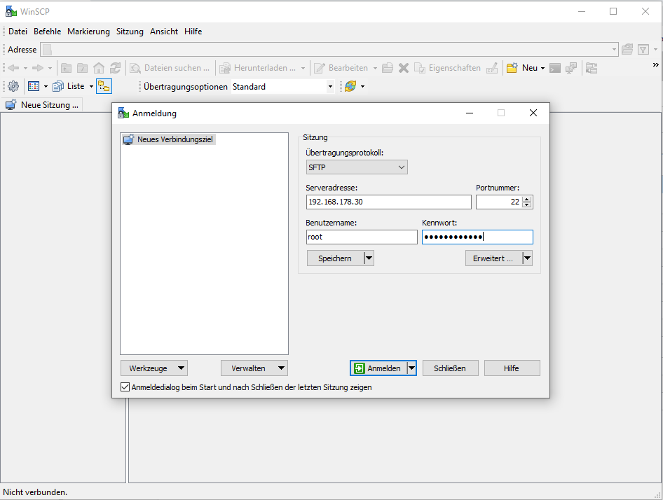Click the Neu new folder icon

(x=512, y=68)
